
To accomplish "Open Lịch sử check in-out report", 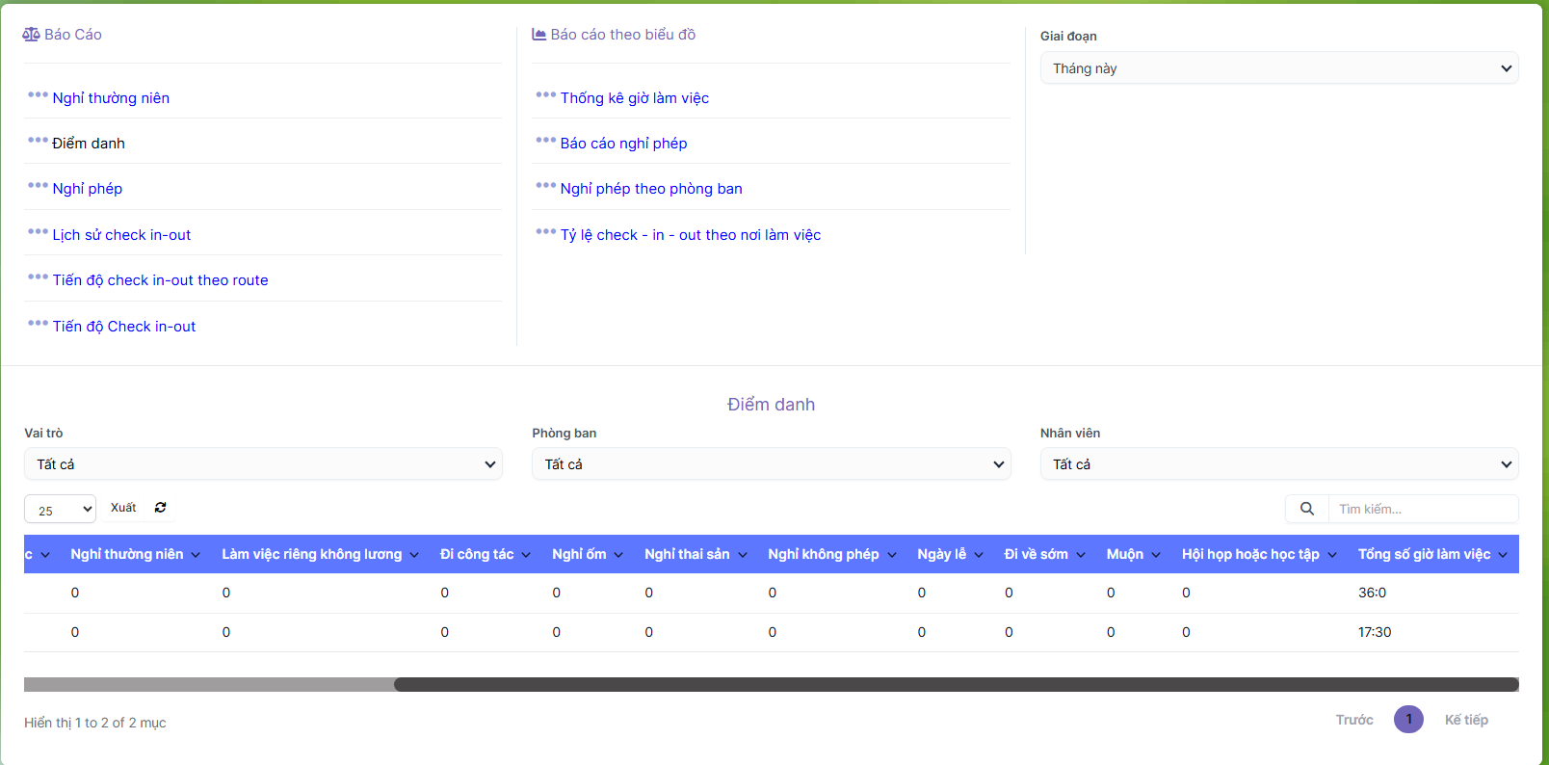I will click(121, 235).
